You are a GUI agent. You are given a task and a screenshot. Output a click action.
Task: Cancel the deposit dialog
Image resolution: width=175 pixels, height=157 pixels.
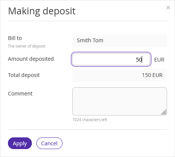pyautogui.click(x=49, y=143)
